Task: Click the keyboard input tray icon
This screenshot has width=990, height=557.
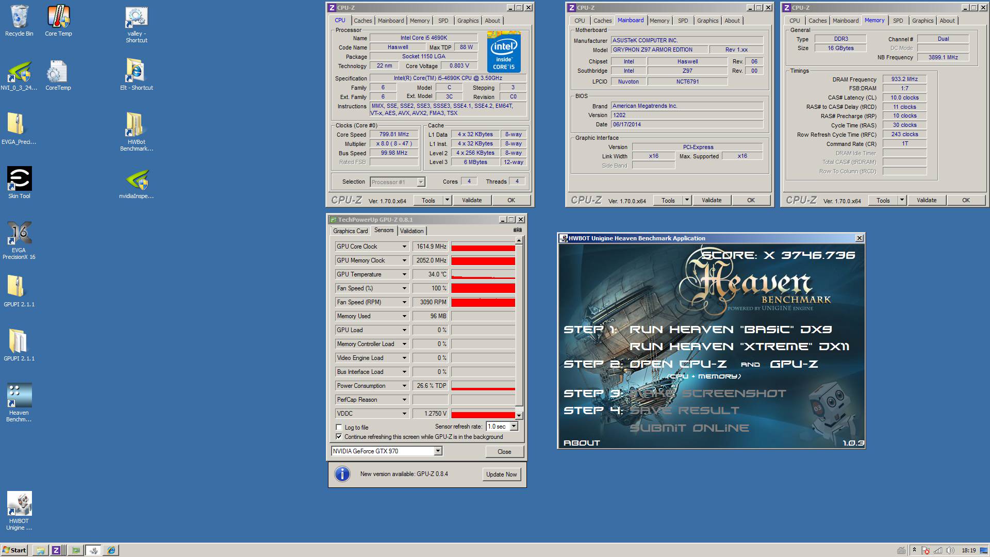Action: pos(901,550)
